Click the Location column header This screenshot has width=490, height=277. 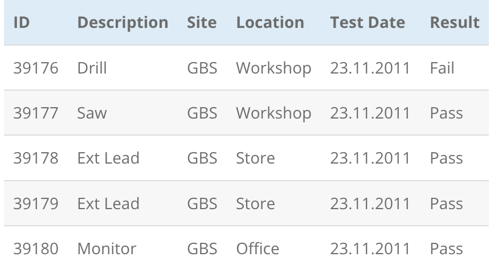pos(270,22)
